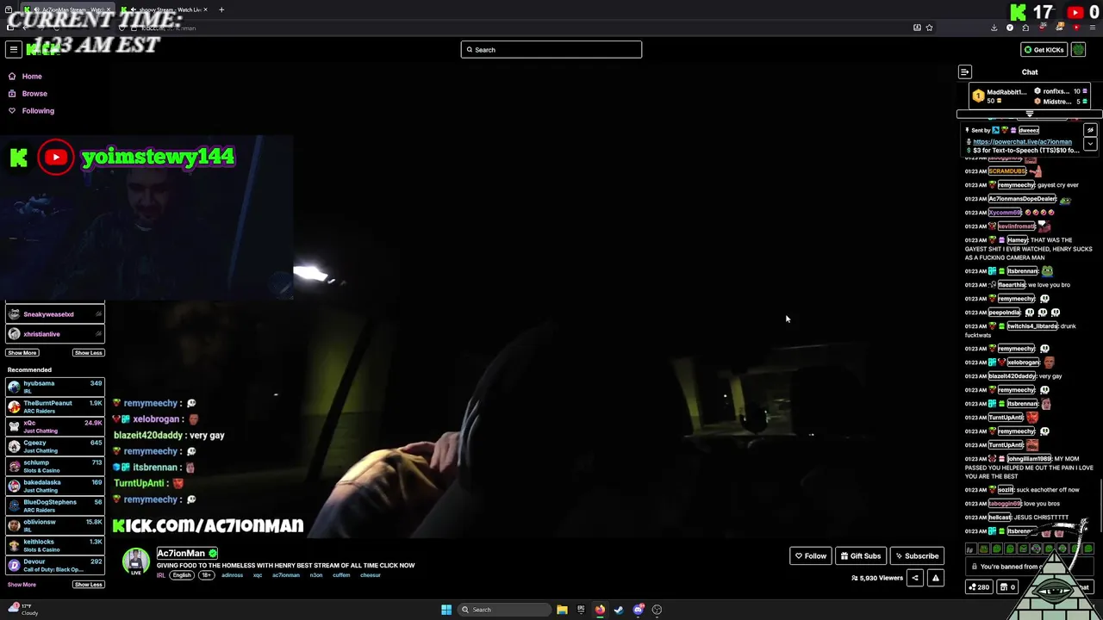Click Show More under Following list
The image size is (1103, 620).
click(x=22, y=353)
